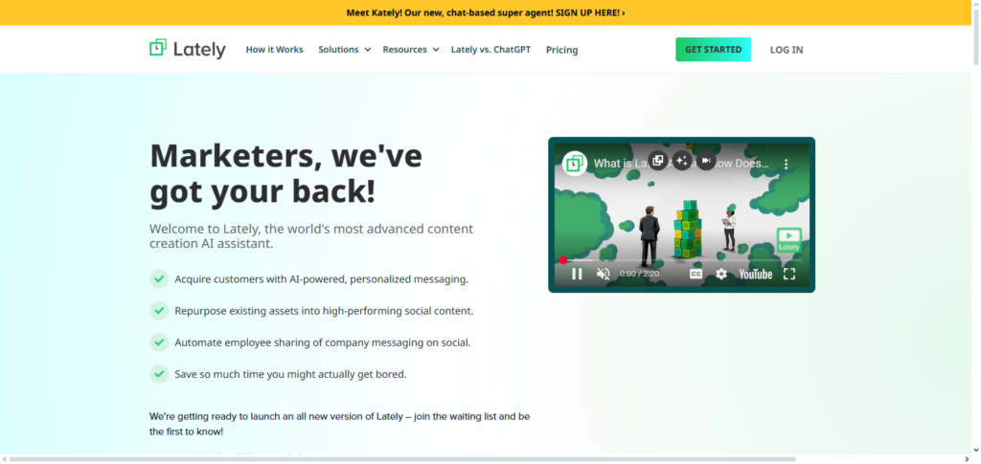
Task: Unmute the video with speaker icon
Action: [604, 274]
